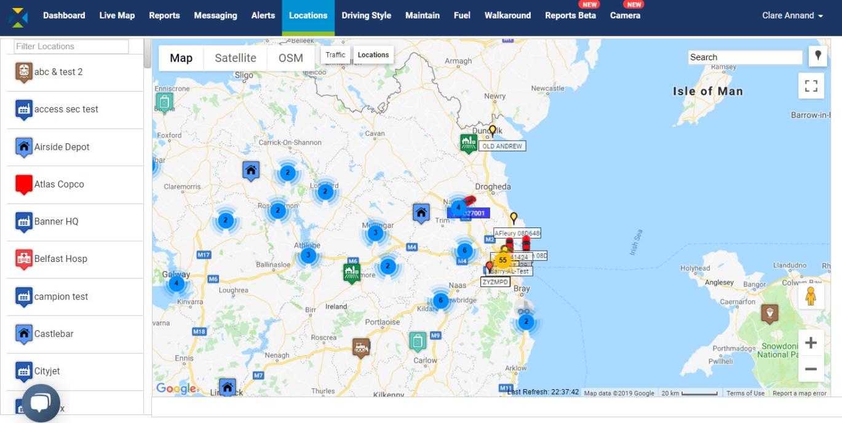Open the Camera section
Viewport: 842px width, 423px height.
625,15
